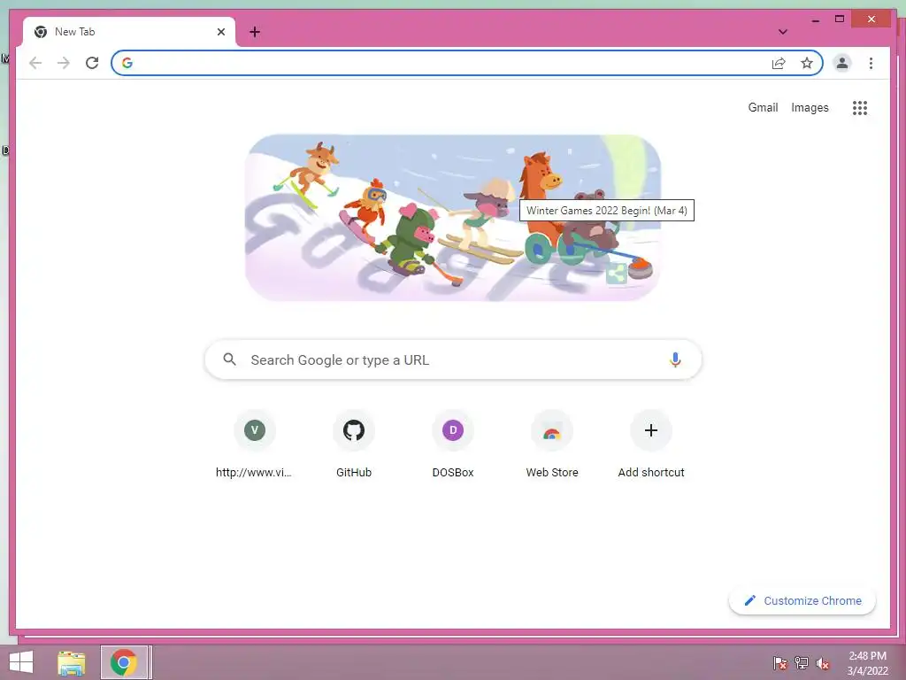Open Action Center flag in system tray

(x=779, y=662)
